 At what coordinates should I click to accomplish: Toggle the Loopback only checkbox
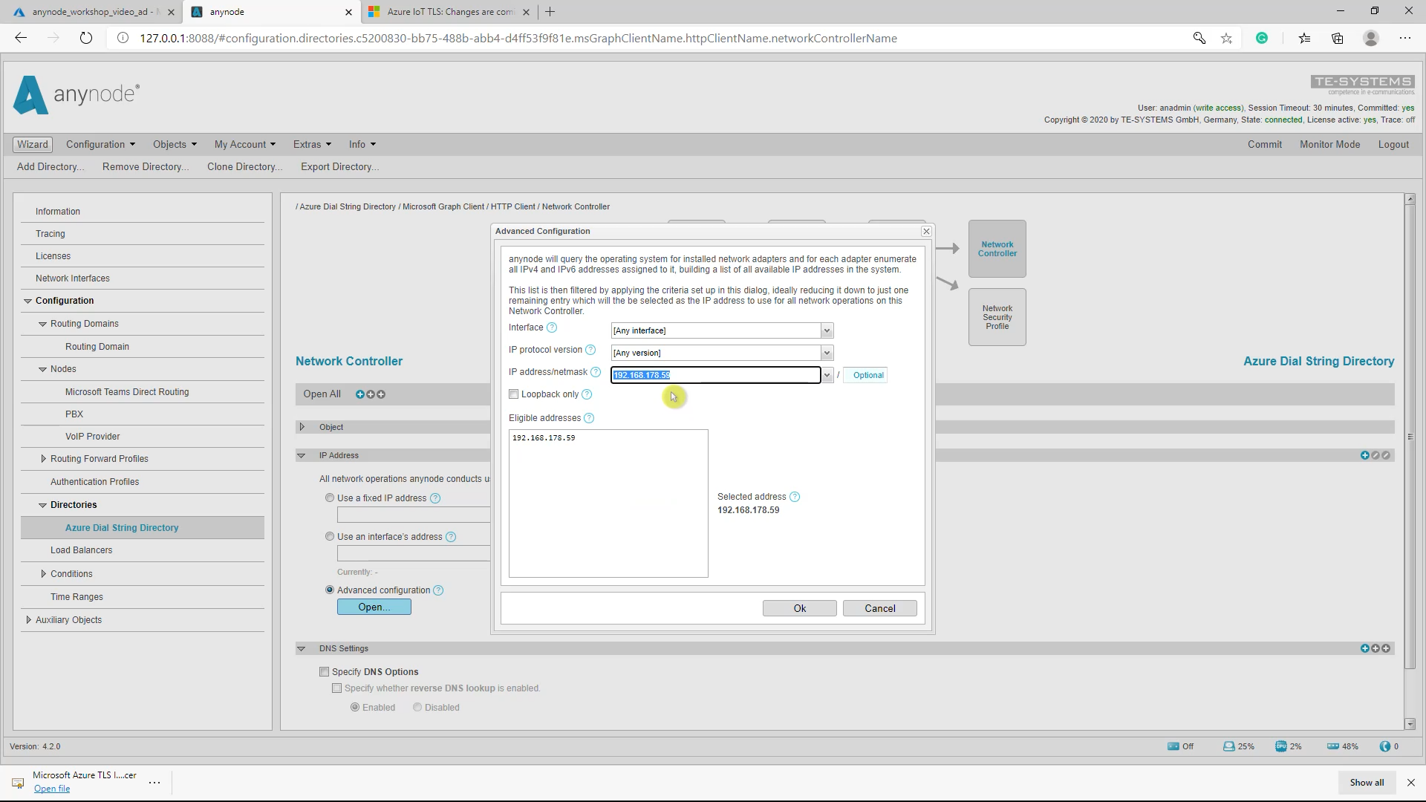[x=514, y=394]
